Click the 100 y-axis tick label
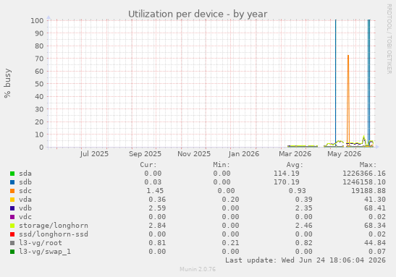Image resolution: width=396 pixels, height=277 pixels. tap(37, 20)
